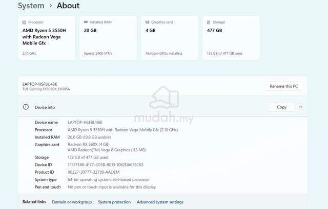The height and width of the screenshot is (209, 328).
Task: Click the Device ID label
Action: 43,165
